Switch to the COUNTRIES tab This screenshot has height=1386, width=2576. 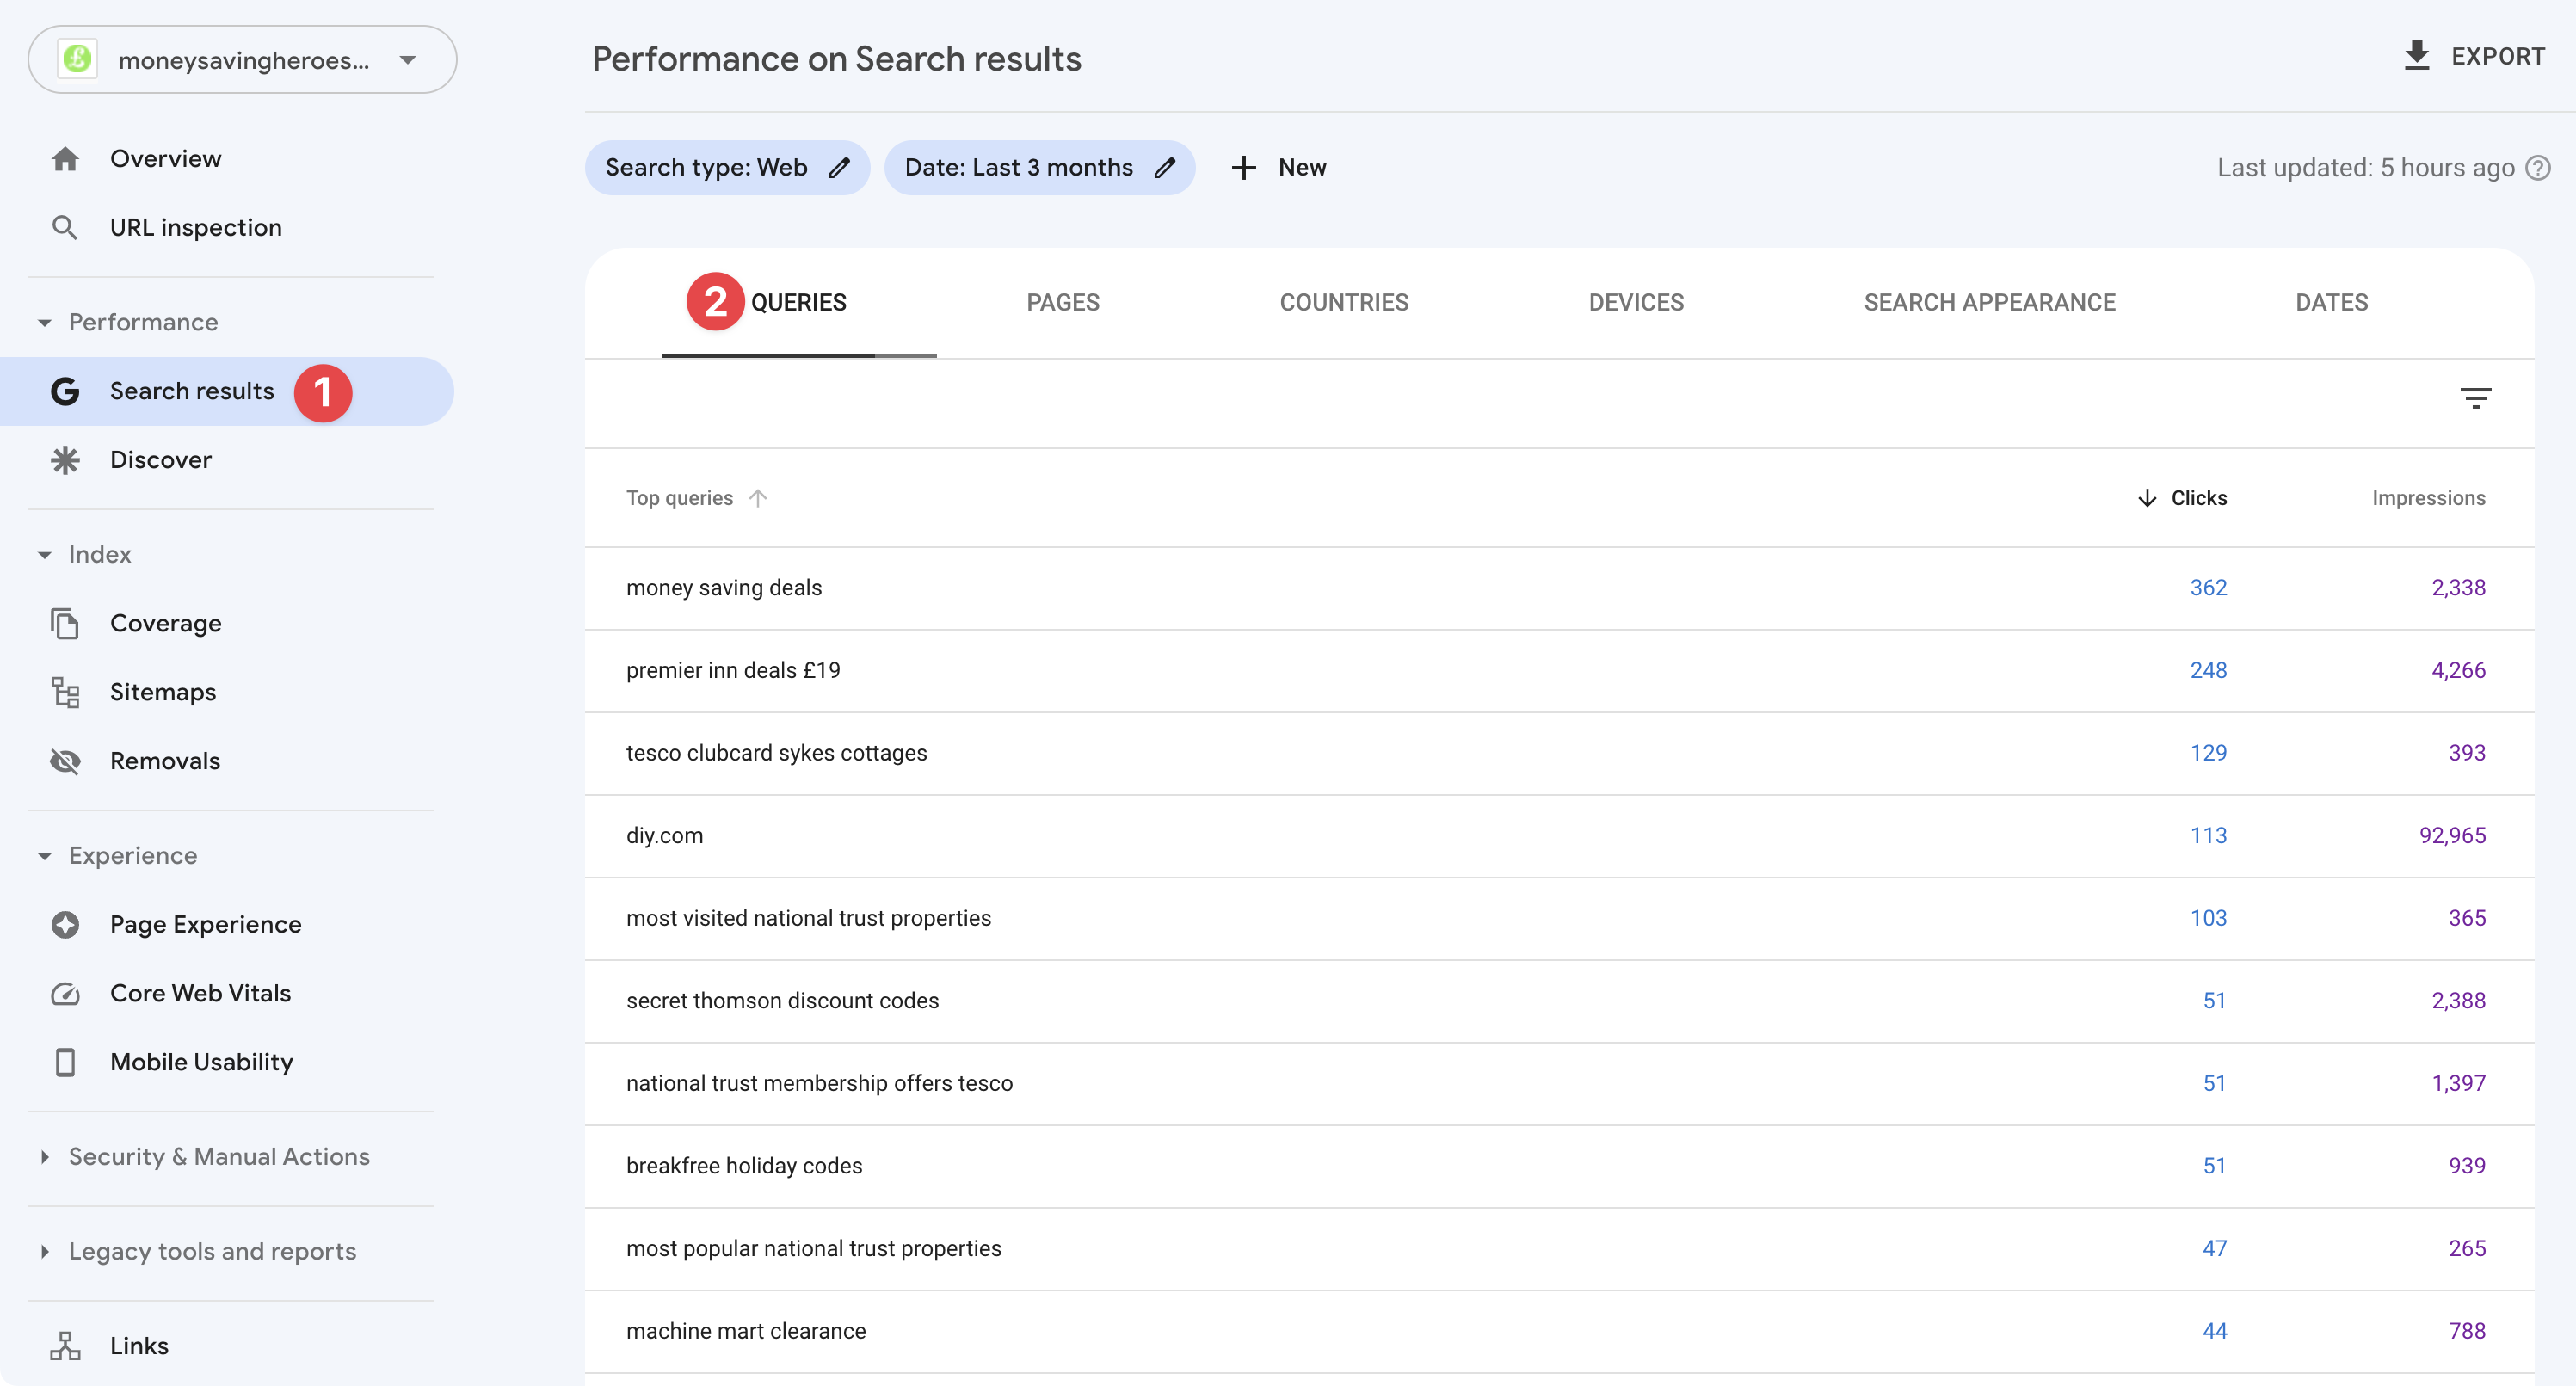coord(1344,302)
